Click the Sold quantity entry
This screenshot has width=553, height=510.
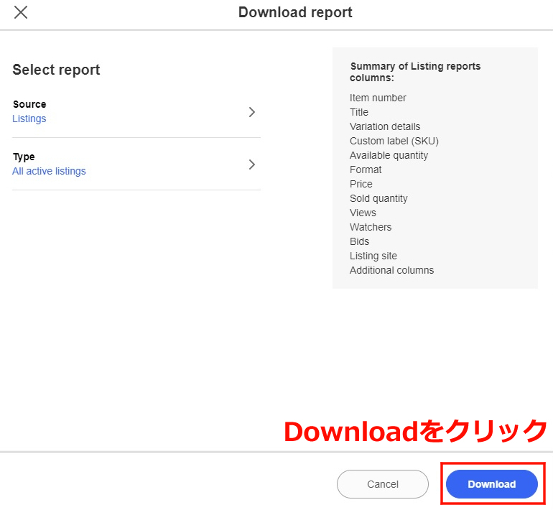[x=378, y=198]
